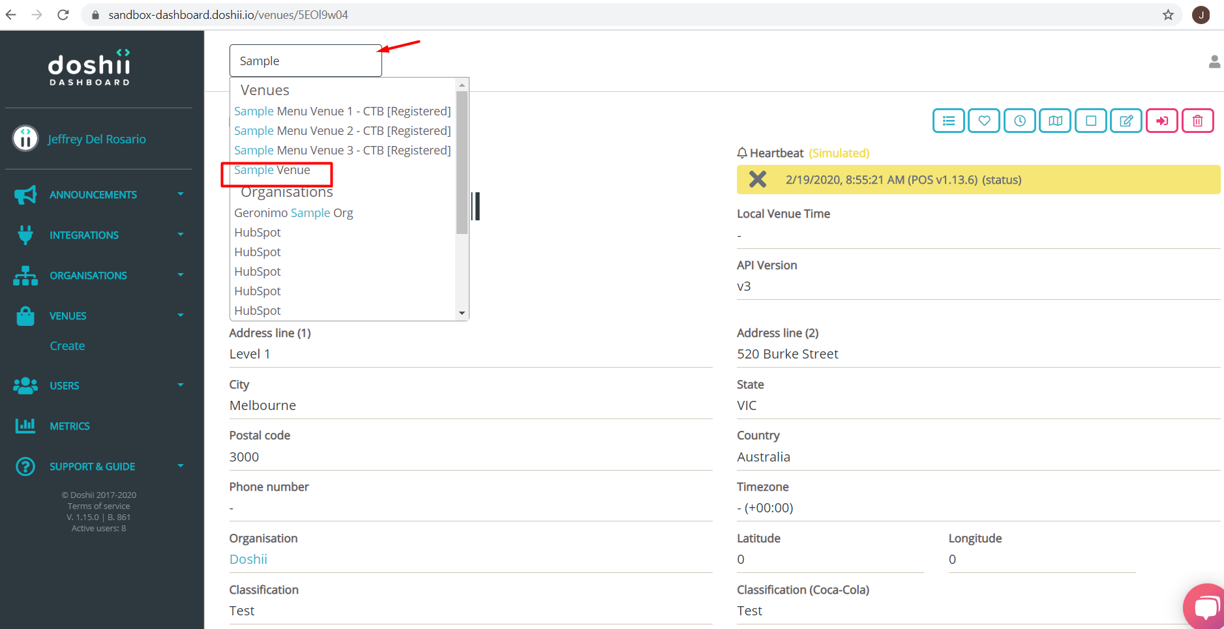Click the browser address bar URL
This screenshot has height=629, width=1224.
pyautogui.click(x=228, y=14)
